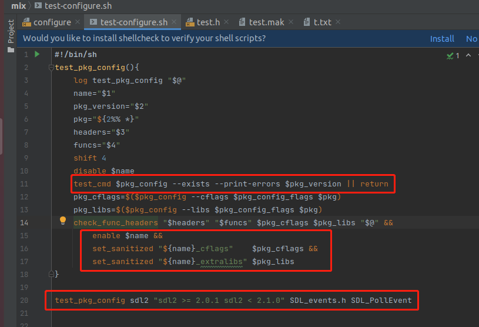Run script using green gutter arrow
The height and width of the screenshot is (327, 479).
37,54
